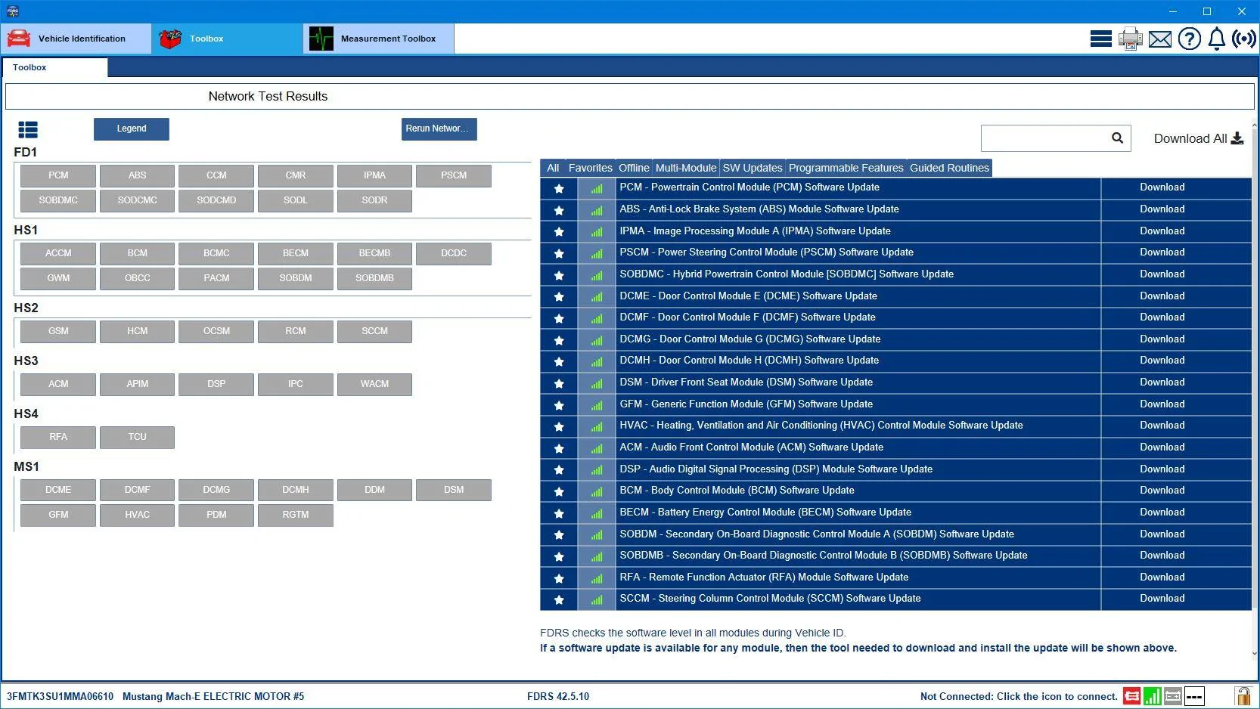
Task: Show notifications via the bell icon
Action: coord(1216,39)
